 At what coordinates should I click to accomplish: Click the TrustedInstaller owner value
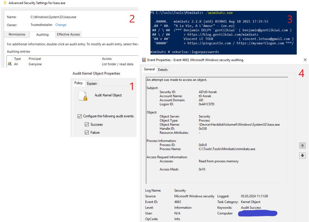pos(42,25)
